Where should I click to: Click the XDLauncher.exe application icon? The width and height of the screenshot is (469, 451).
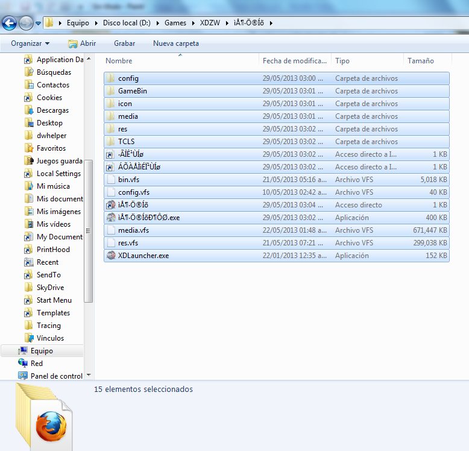(x=110, y=256)
